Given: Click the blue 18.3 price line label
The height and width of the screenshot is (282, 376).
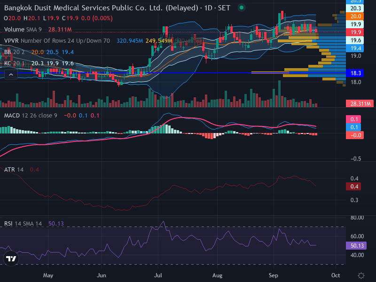Looking at the screenshot, I should (x=355, y=73).
